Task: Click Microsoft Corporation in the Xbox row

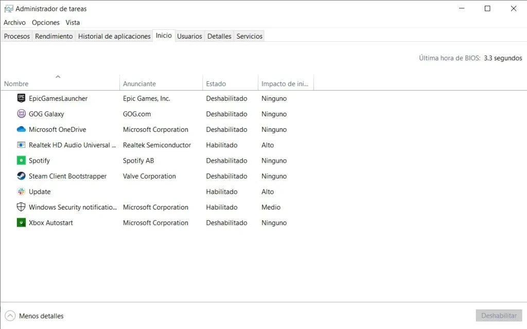Action: (x=155, y=222)
